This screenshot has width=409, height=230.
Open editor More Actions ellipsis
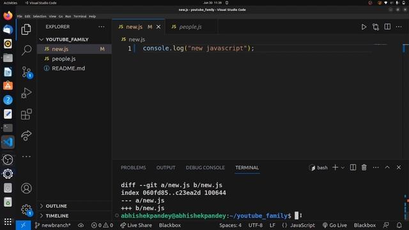click(399, 27)
